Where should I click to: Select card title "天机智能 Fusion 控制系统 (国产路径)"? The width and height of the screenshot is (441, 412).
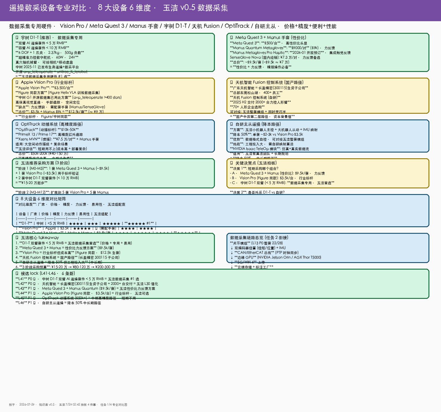tap(269, 82)
